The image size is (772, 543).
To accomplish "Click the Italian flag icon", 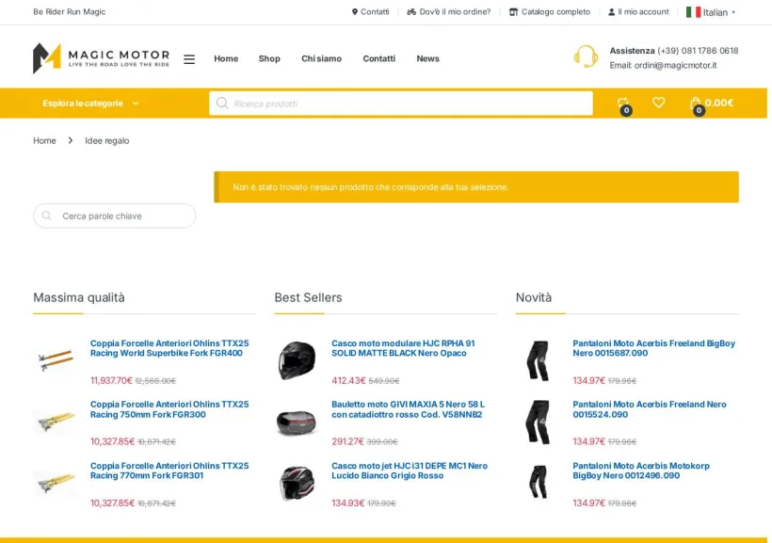I will click(693, 12).
